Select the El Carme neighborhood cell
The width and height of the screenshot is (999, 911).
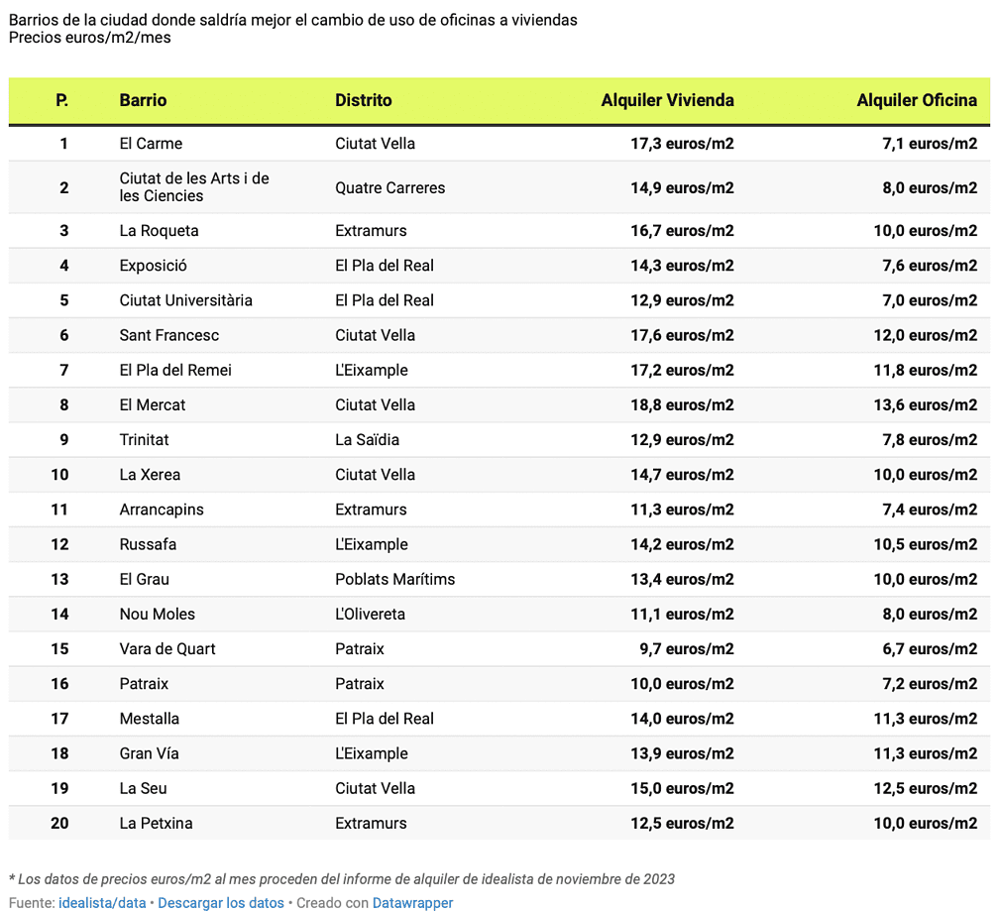click(x=151, y=144)
